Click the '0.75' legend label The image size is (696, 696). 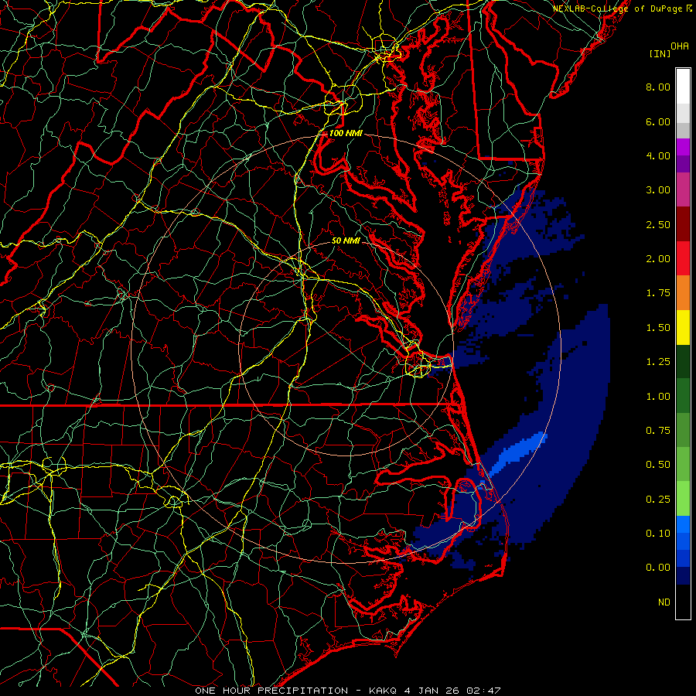pos(658,431)
